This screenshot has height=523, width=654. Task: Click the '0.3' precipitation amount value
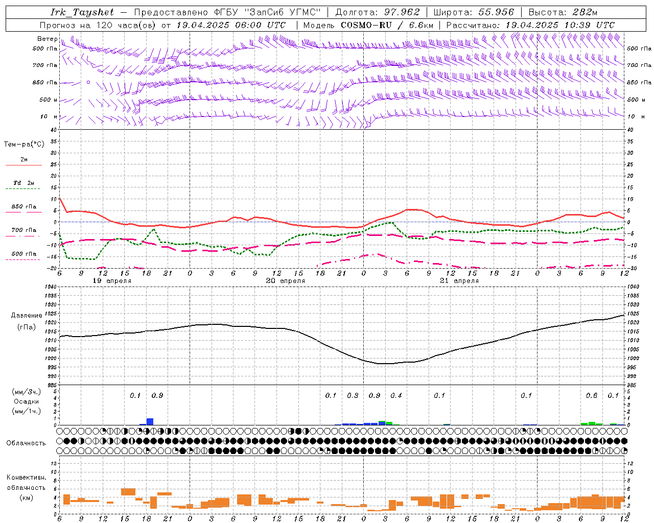tap(353, 395)
